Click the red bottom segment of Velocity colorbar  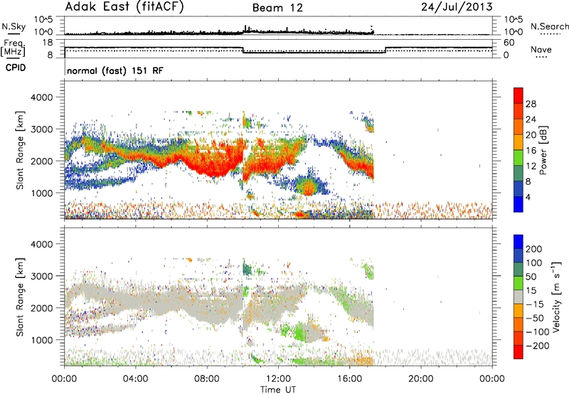519,352
